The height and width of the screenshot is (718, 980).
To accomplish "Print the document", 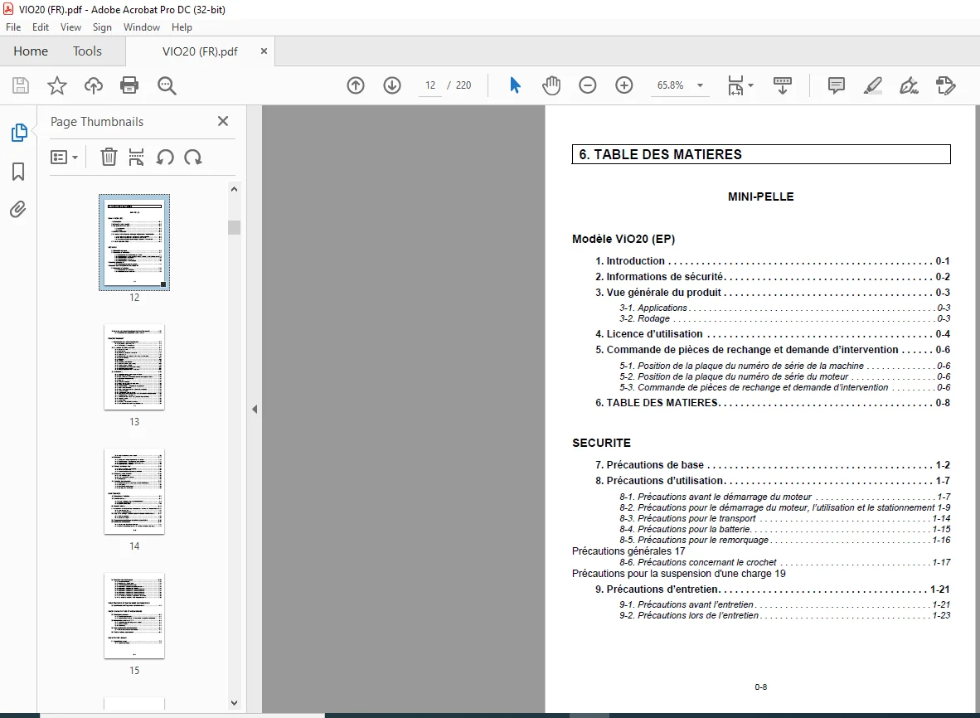I will point(129,85).
